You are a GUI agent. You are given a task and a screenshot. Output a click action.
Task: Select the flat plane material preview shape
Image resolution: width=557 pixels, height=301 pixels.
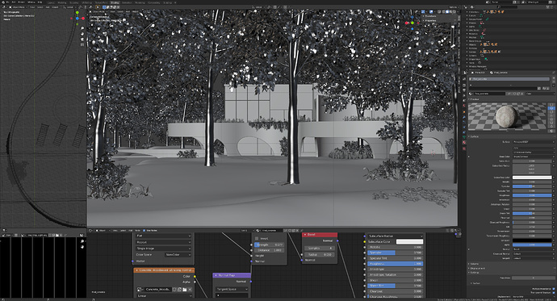[551, 105]
